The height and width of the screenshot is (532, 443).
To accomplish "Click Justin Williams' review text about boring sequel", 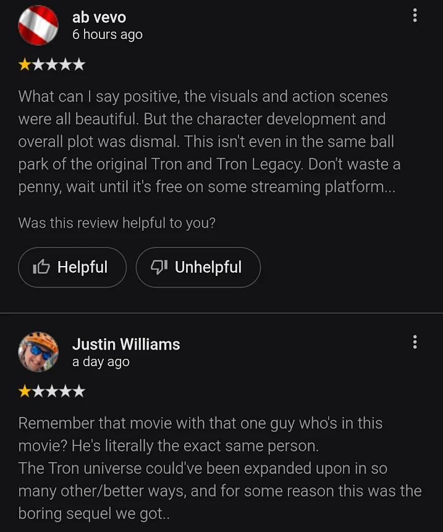I will (x=219, y=468).
